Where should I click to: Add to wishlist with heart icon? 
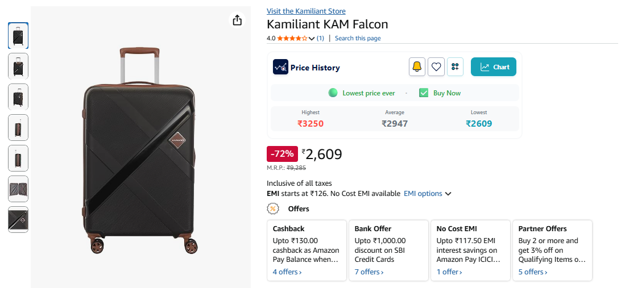pyautogui.click(x=436, y=67)
